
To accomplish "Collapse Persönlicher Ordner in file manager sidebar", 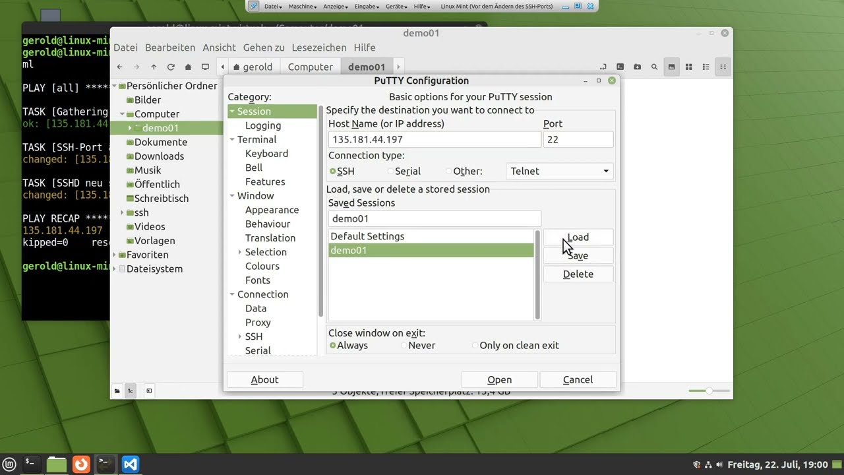I will point(114,86).
